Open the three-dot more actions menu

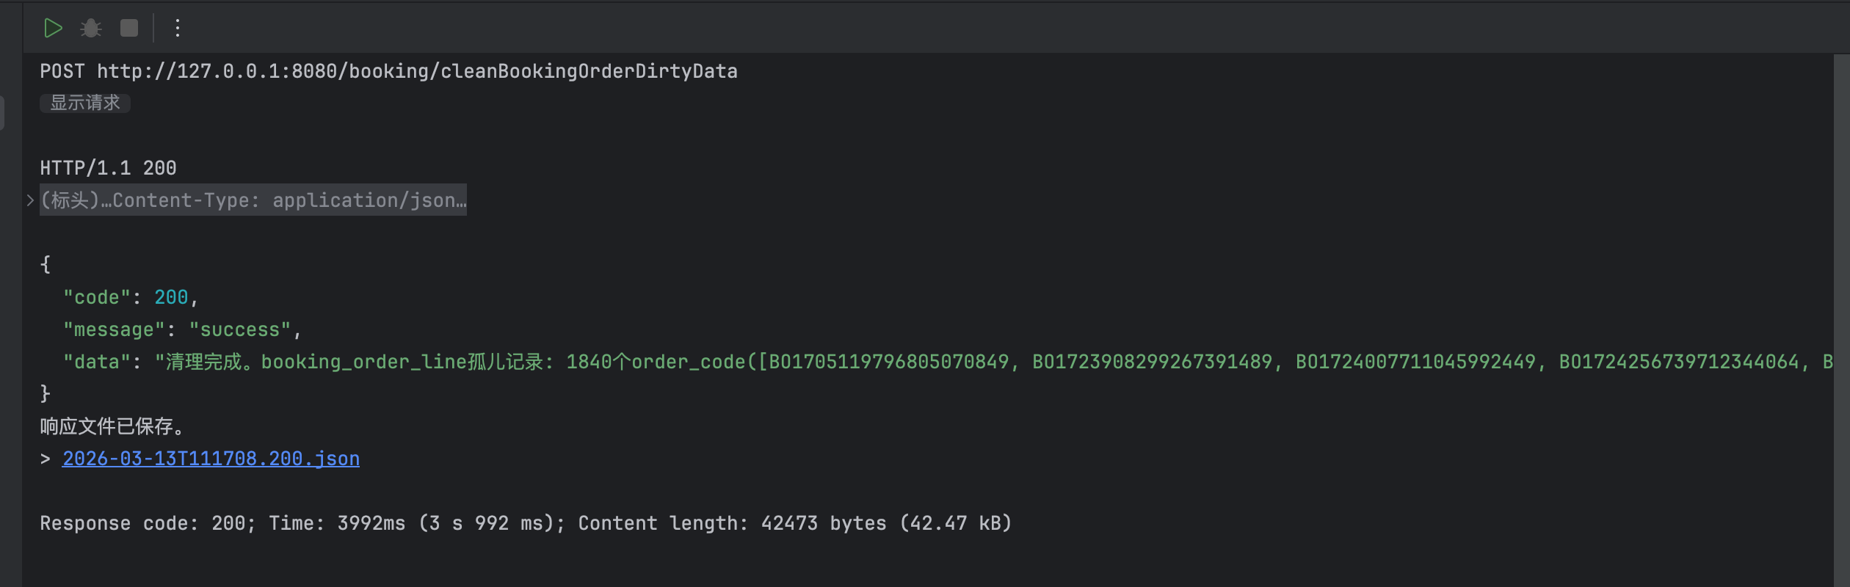178,29
